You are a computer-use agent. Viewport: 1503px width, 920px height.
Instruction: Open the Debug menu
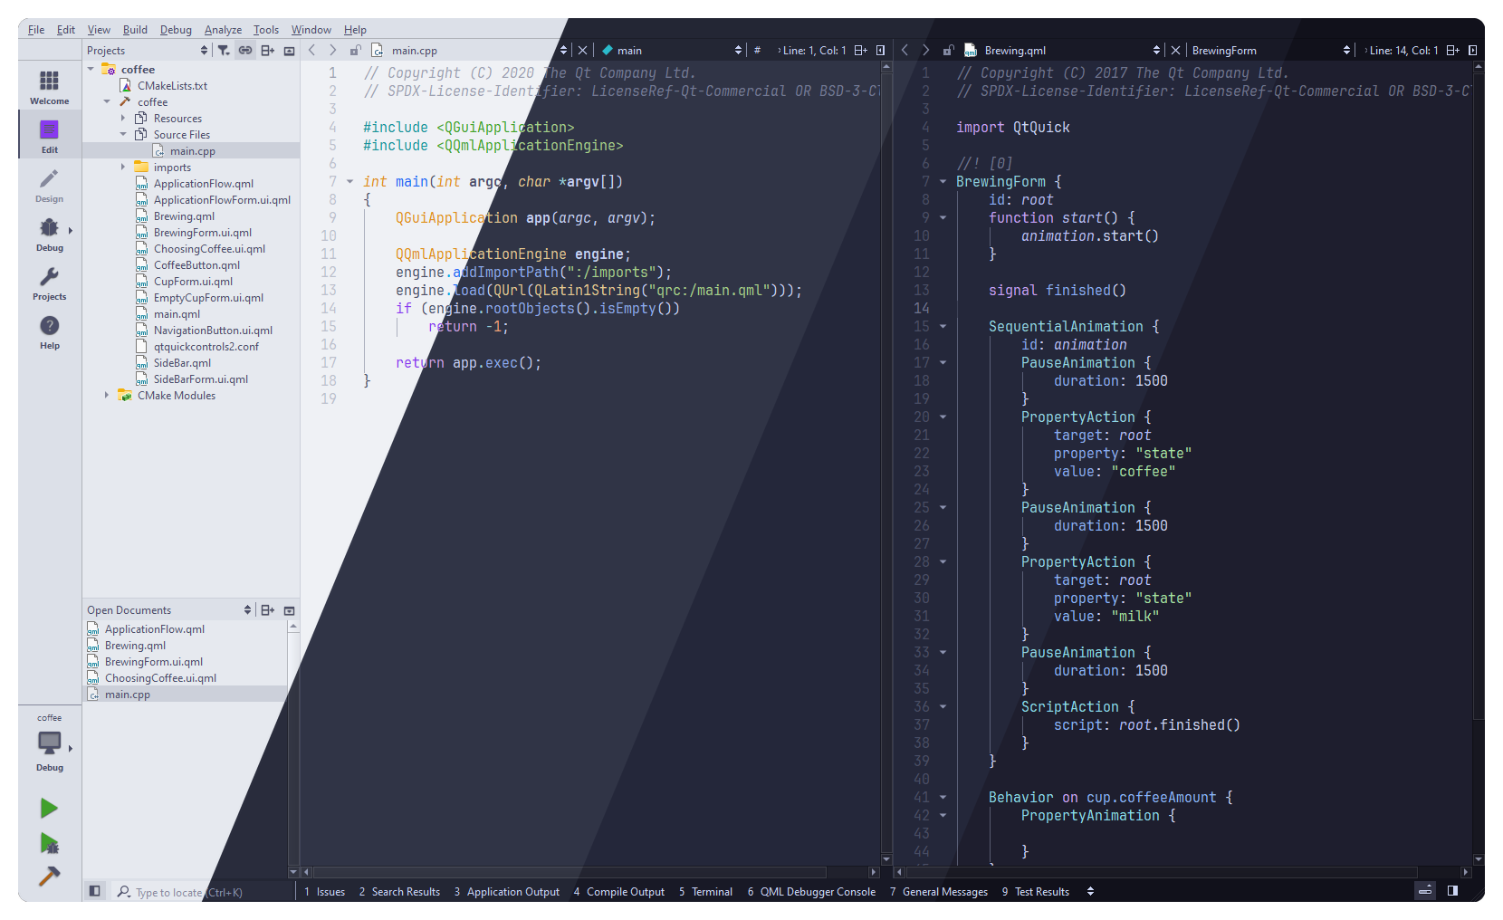tap(176, 30)
